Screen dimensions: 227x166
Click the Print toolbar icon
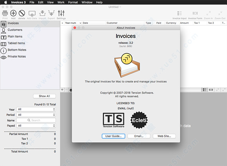(5, 13)
